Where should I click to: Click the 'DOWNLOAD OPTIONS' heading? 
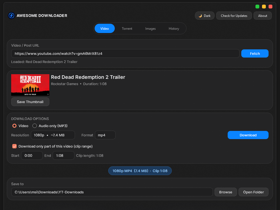(x=30, y=119)
